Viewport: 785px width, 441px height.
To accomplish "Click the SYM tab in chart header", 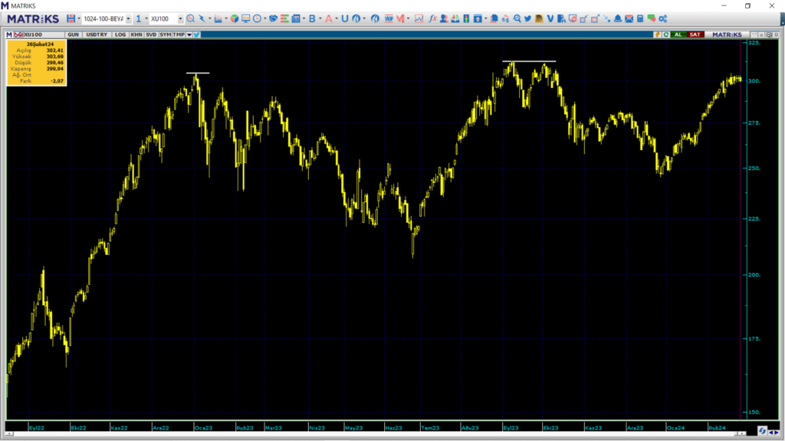I will tap(165, 34).
